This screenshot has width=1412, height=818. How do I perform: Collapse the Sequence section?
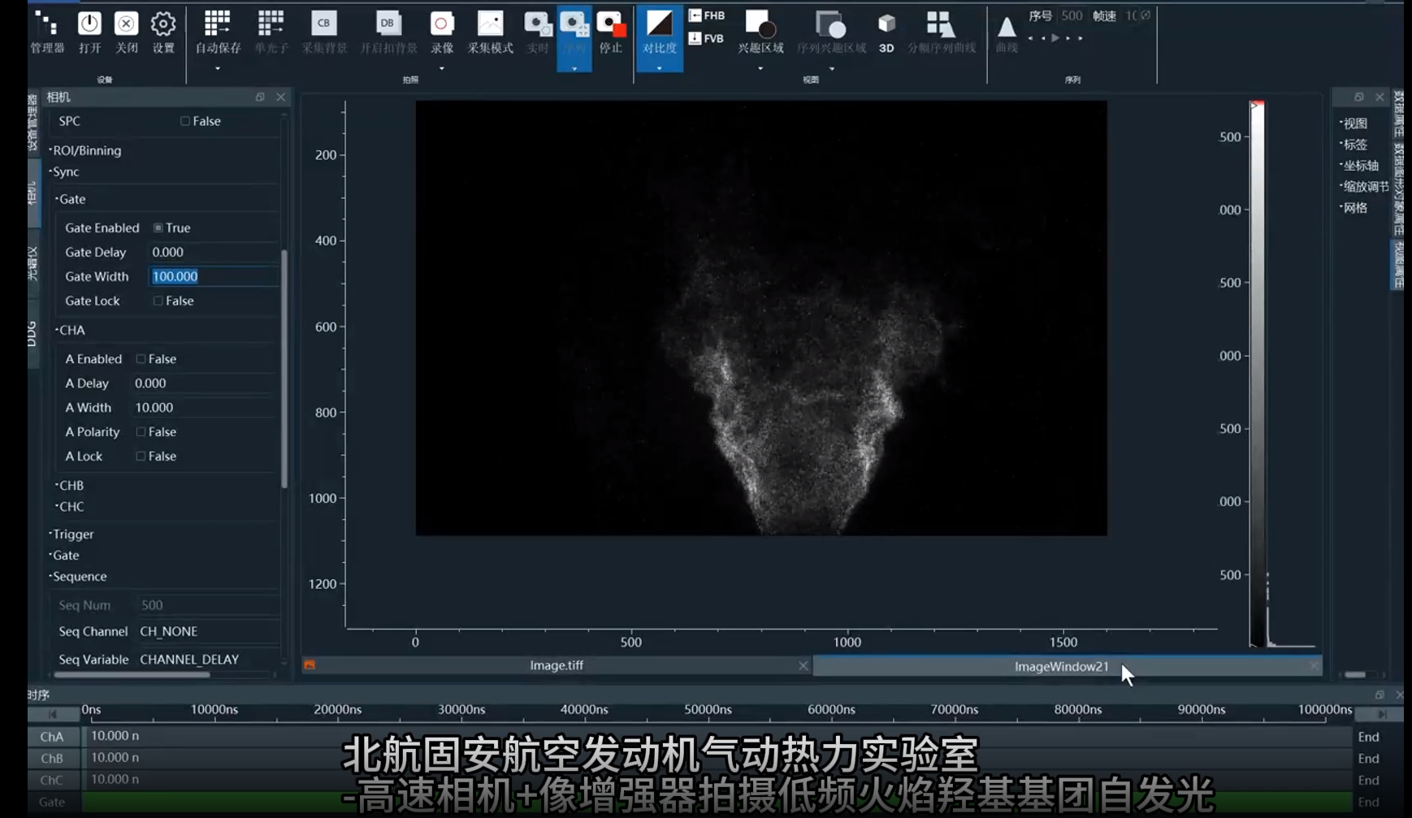tap(78, 577)
